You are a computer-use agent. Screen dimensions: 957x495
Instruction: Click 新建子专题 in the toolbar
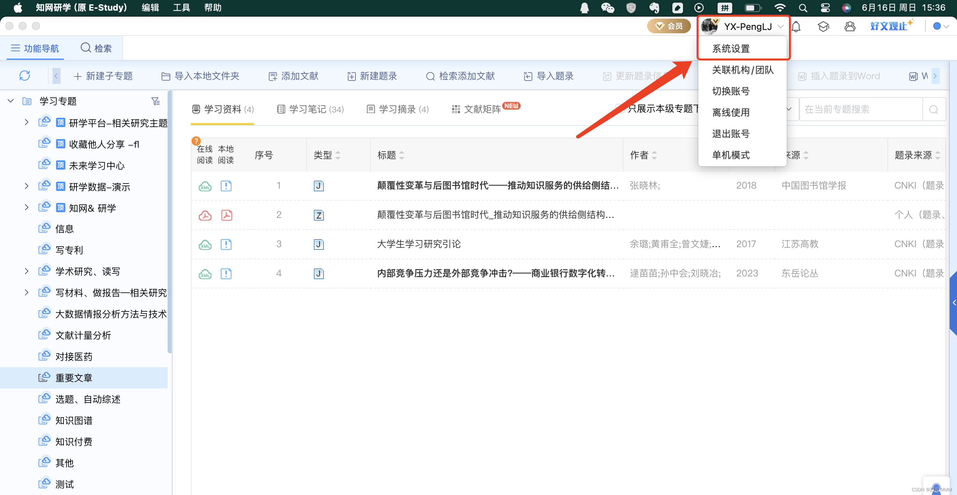click(103, 76)
